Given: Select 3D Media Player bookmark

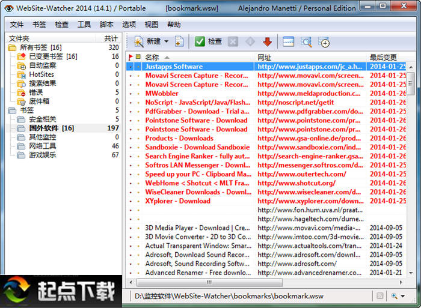Looking at the screenshot, I should pyautogui.click(x=197, y=228).
